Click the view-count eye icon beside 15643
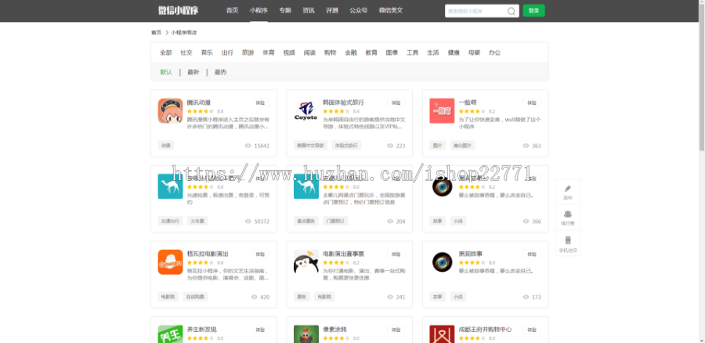The image size is (705, 343). [x=248, y=146]
